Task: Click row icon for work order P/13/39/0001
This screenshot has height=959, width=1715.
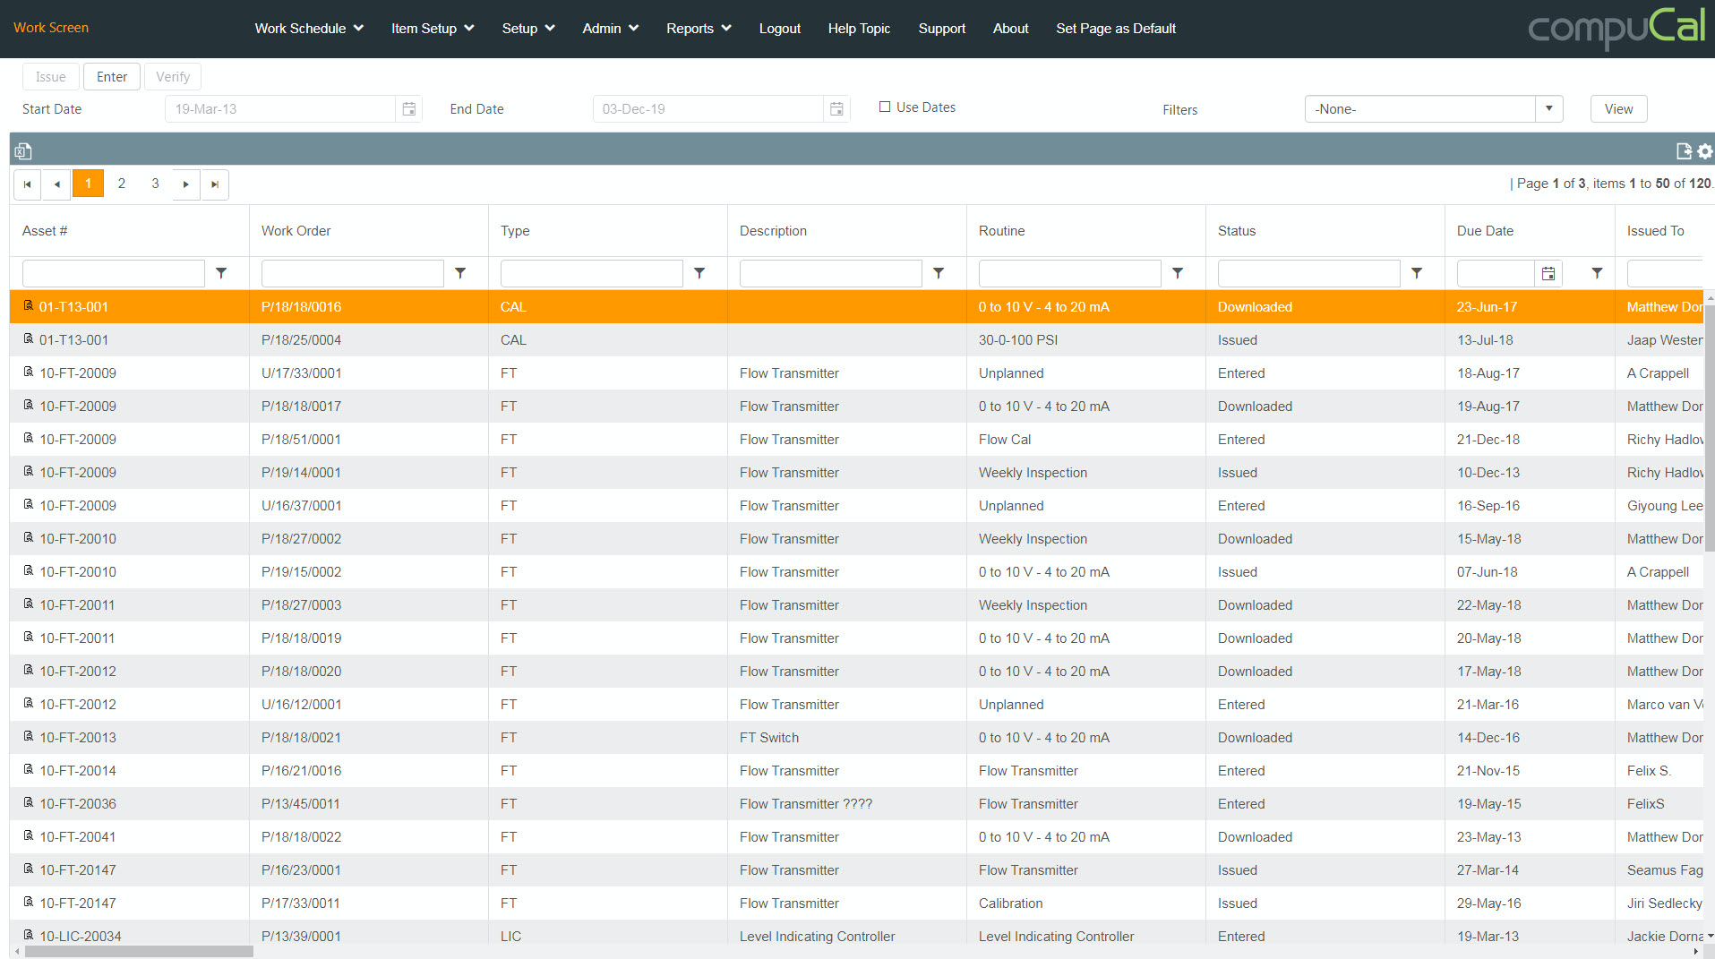Action: [29, 936]
